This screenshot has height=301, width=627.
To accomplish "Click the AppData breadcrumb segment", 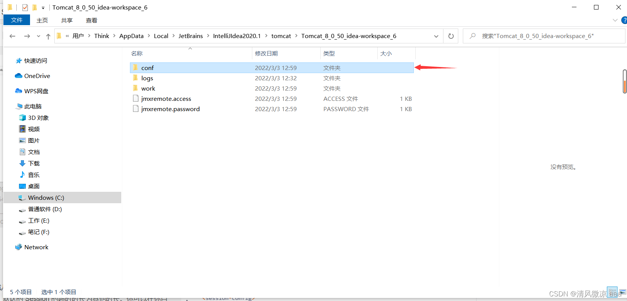I will click(131, 36).
